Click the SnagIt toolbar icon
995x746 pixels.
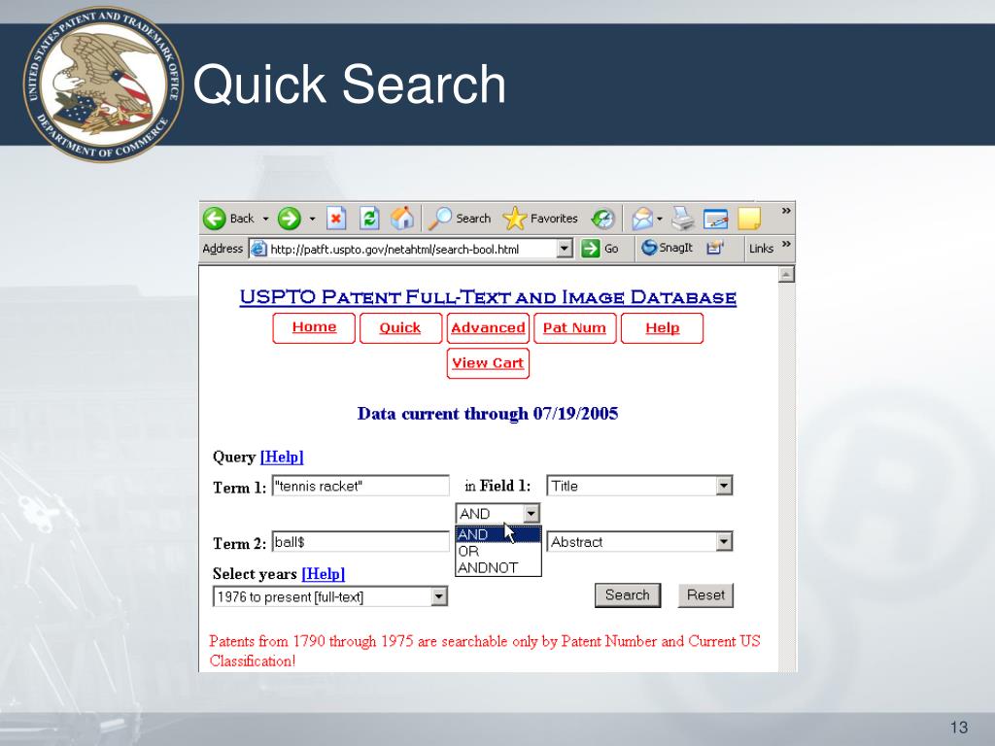pos(667,248)
